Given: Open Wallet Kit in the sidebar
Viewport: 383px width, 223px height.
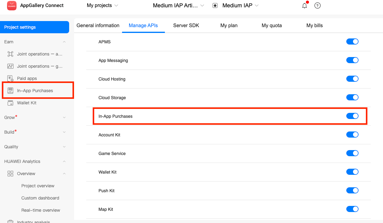Looking at the screenshot, I should click(x=27, y=103).
